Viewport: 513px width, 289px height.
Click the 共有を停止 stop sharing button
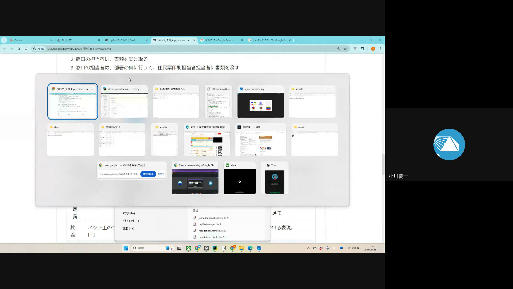pos(148,174)
